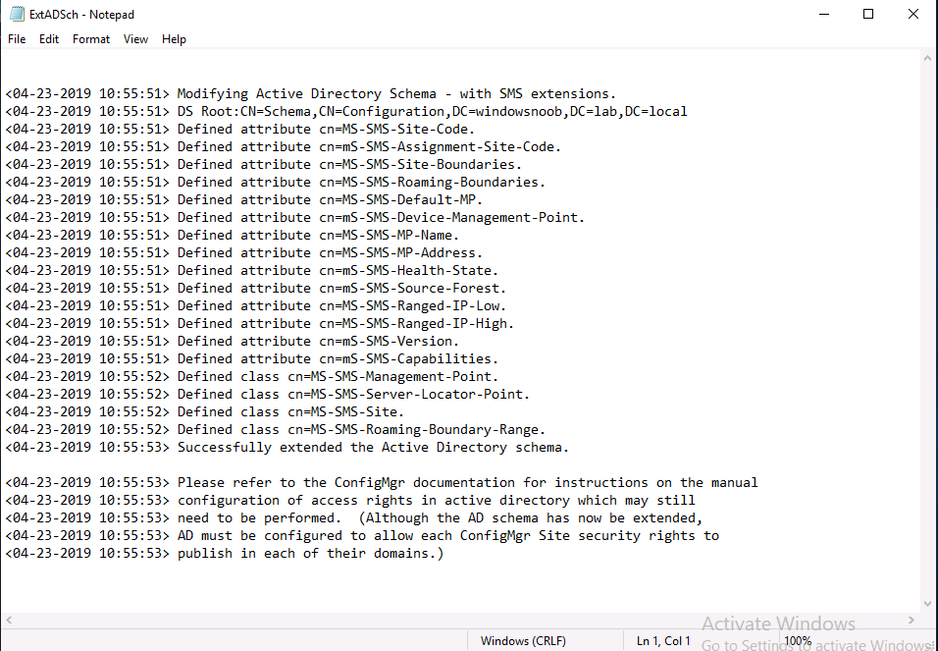Open the Format menu
The height and width of the screenshot is (651, 938).
point(91,39)
